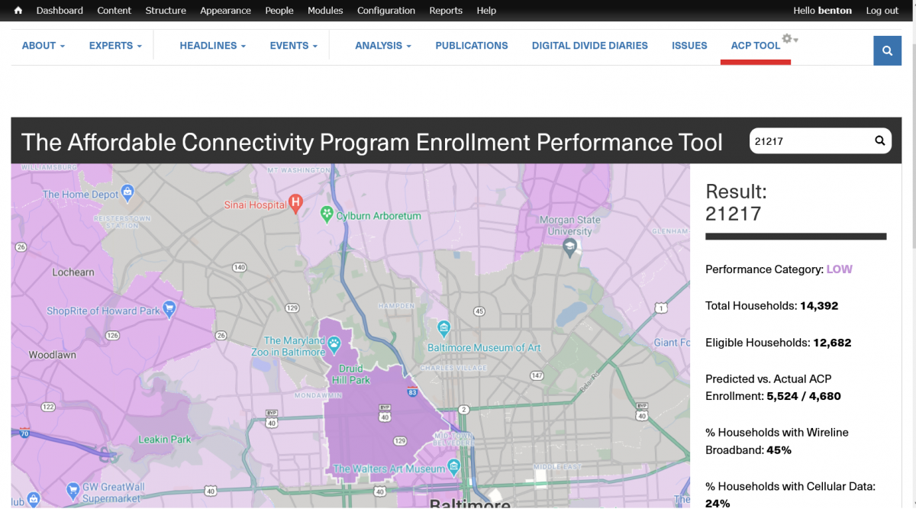Open the Content menu in the admin bar
The height and width of the screenshot is (509, 916).
[x=114, y=10]
